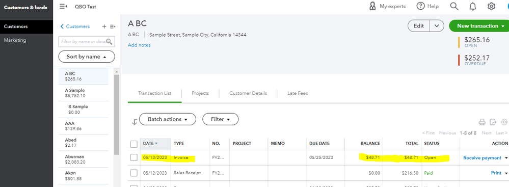Open My experts icon

(372, 6)
